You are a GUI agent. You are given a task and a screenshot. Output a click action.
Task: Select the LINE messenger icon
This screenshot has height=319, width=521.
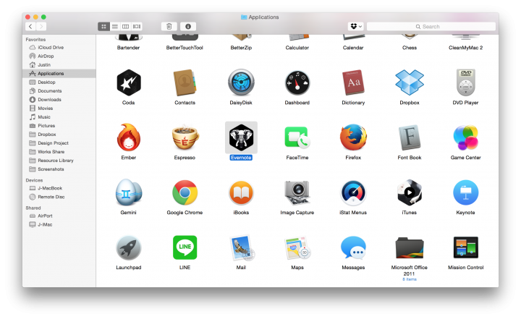tap(185, 247)
